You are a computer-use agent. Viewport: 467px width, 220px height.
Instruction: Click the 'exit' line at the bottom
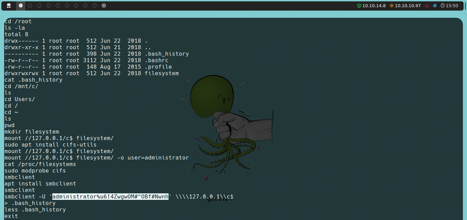click(11, 216)
